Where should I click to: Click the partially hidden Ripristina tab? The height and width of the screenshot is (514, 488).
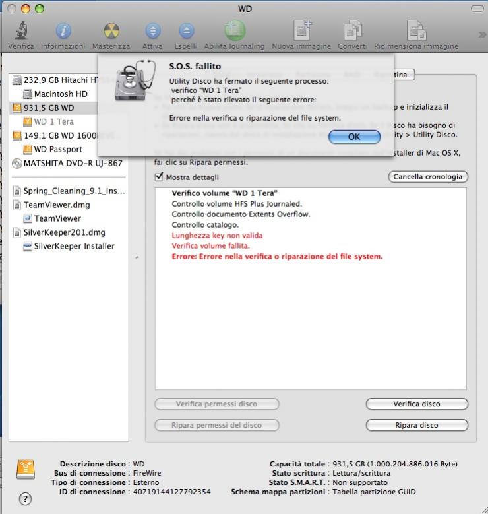pos(404,75)
